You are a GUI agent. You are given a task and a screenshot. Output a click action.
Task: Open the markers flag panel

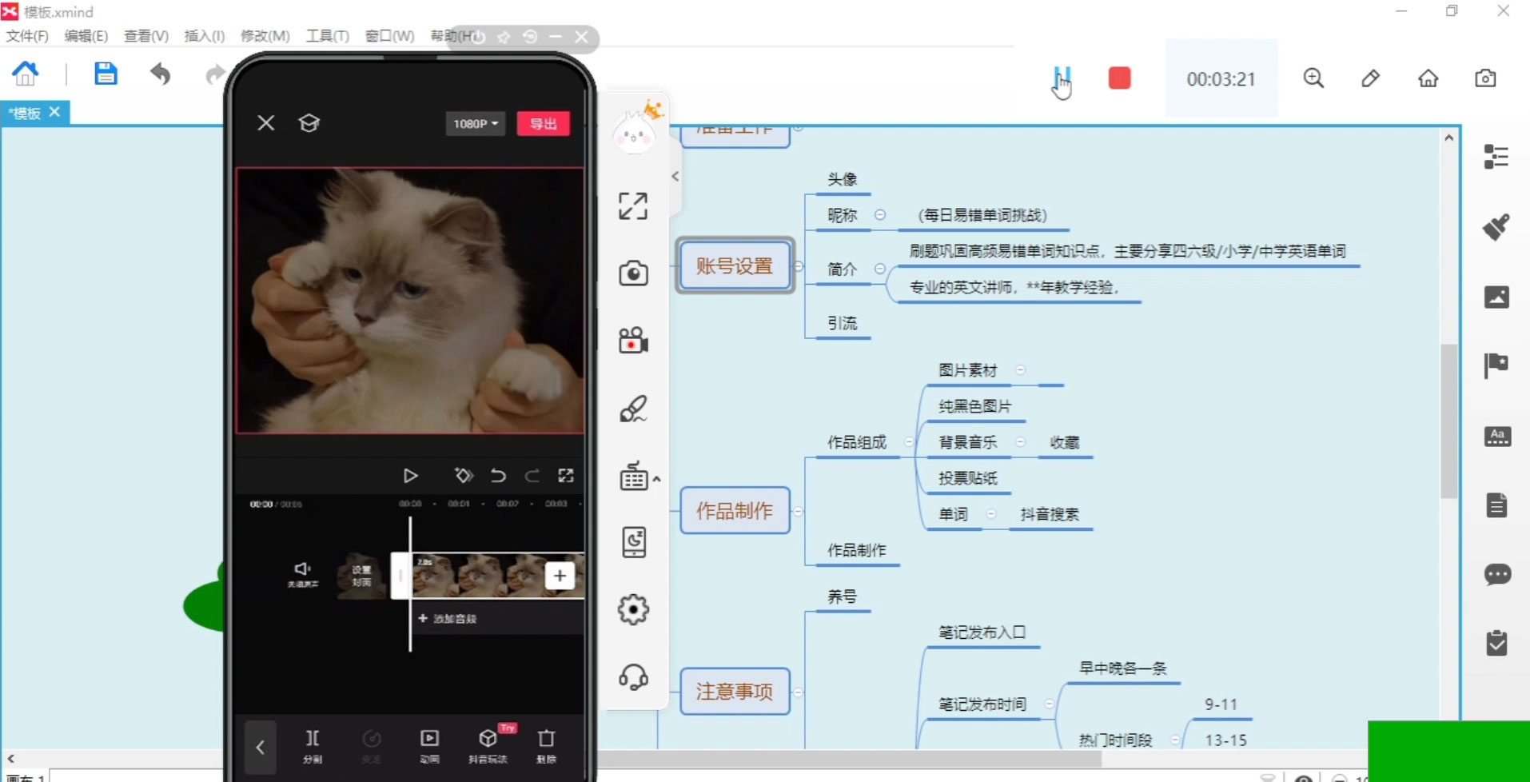[x=1496, y=366]
